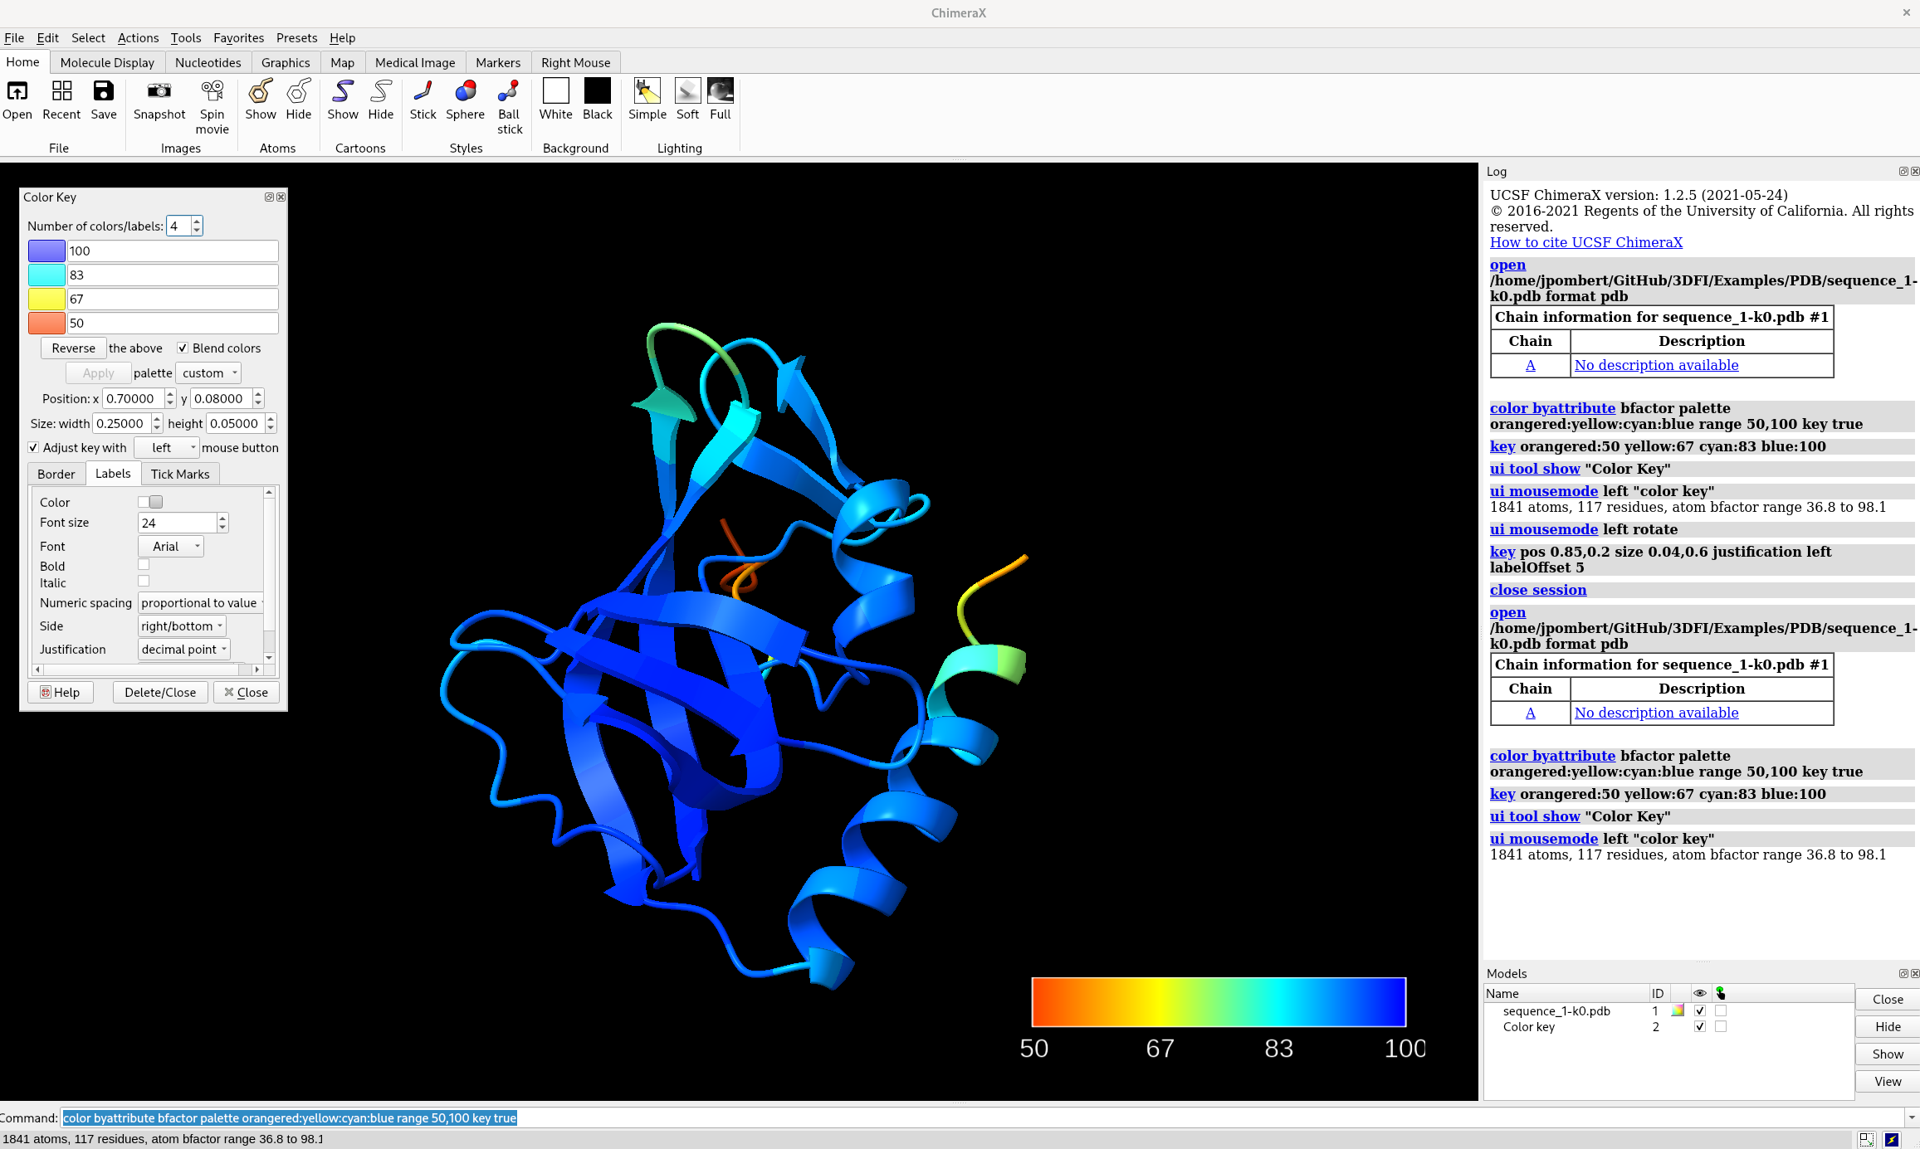
Task: Click Show atoms icon
Action: [x=261, y=90]
